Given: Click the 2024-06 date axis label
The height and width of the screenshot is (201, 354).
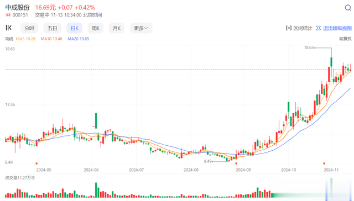Looking at the screenshot, I should pyautogui.click(x=91, y=170).
